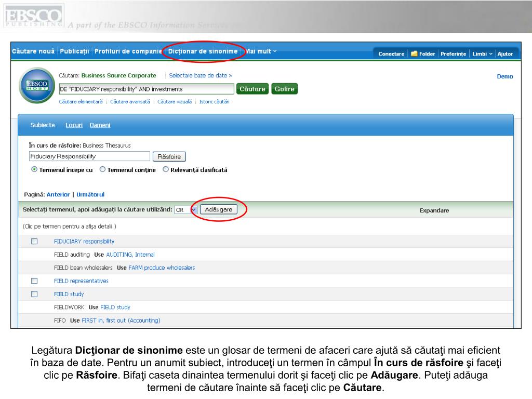Click the green Căutare button
Viewport: 532px width, 399px height.
click(x=252, y=89)
